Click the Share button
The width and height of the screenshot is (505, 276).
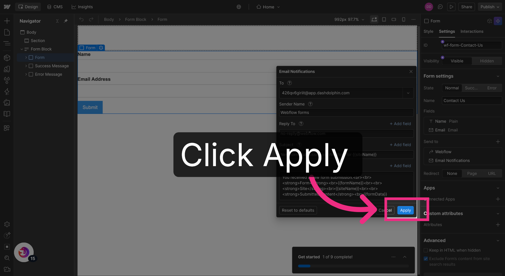(466, 7)
